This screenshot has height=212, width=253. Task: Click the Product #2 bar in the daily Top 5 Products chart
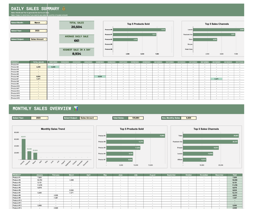tap(125, 39)
